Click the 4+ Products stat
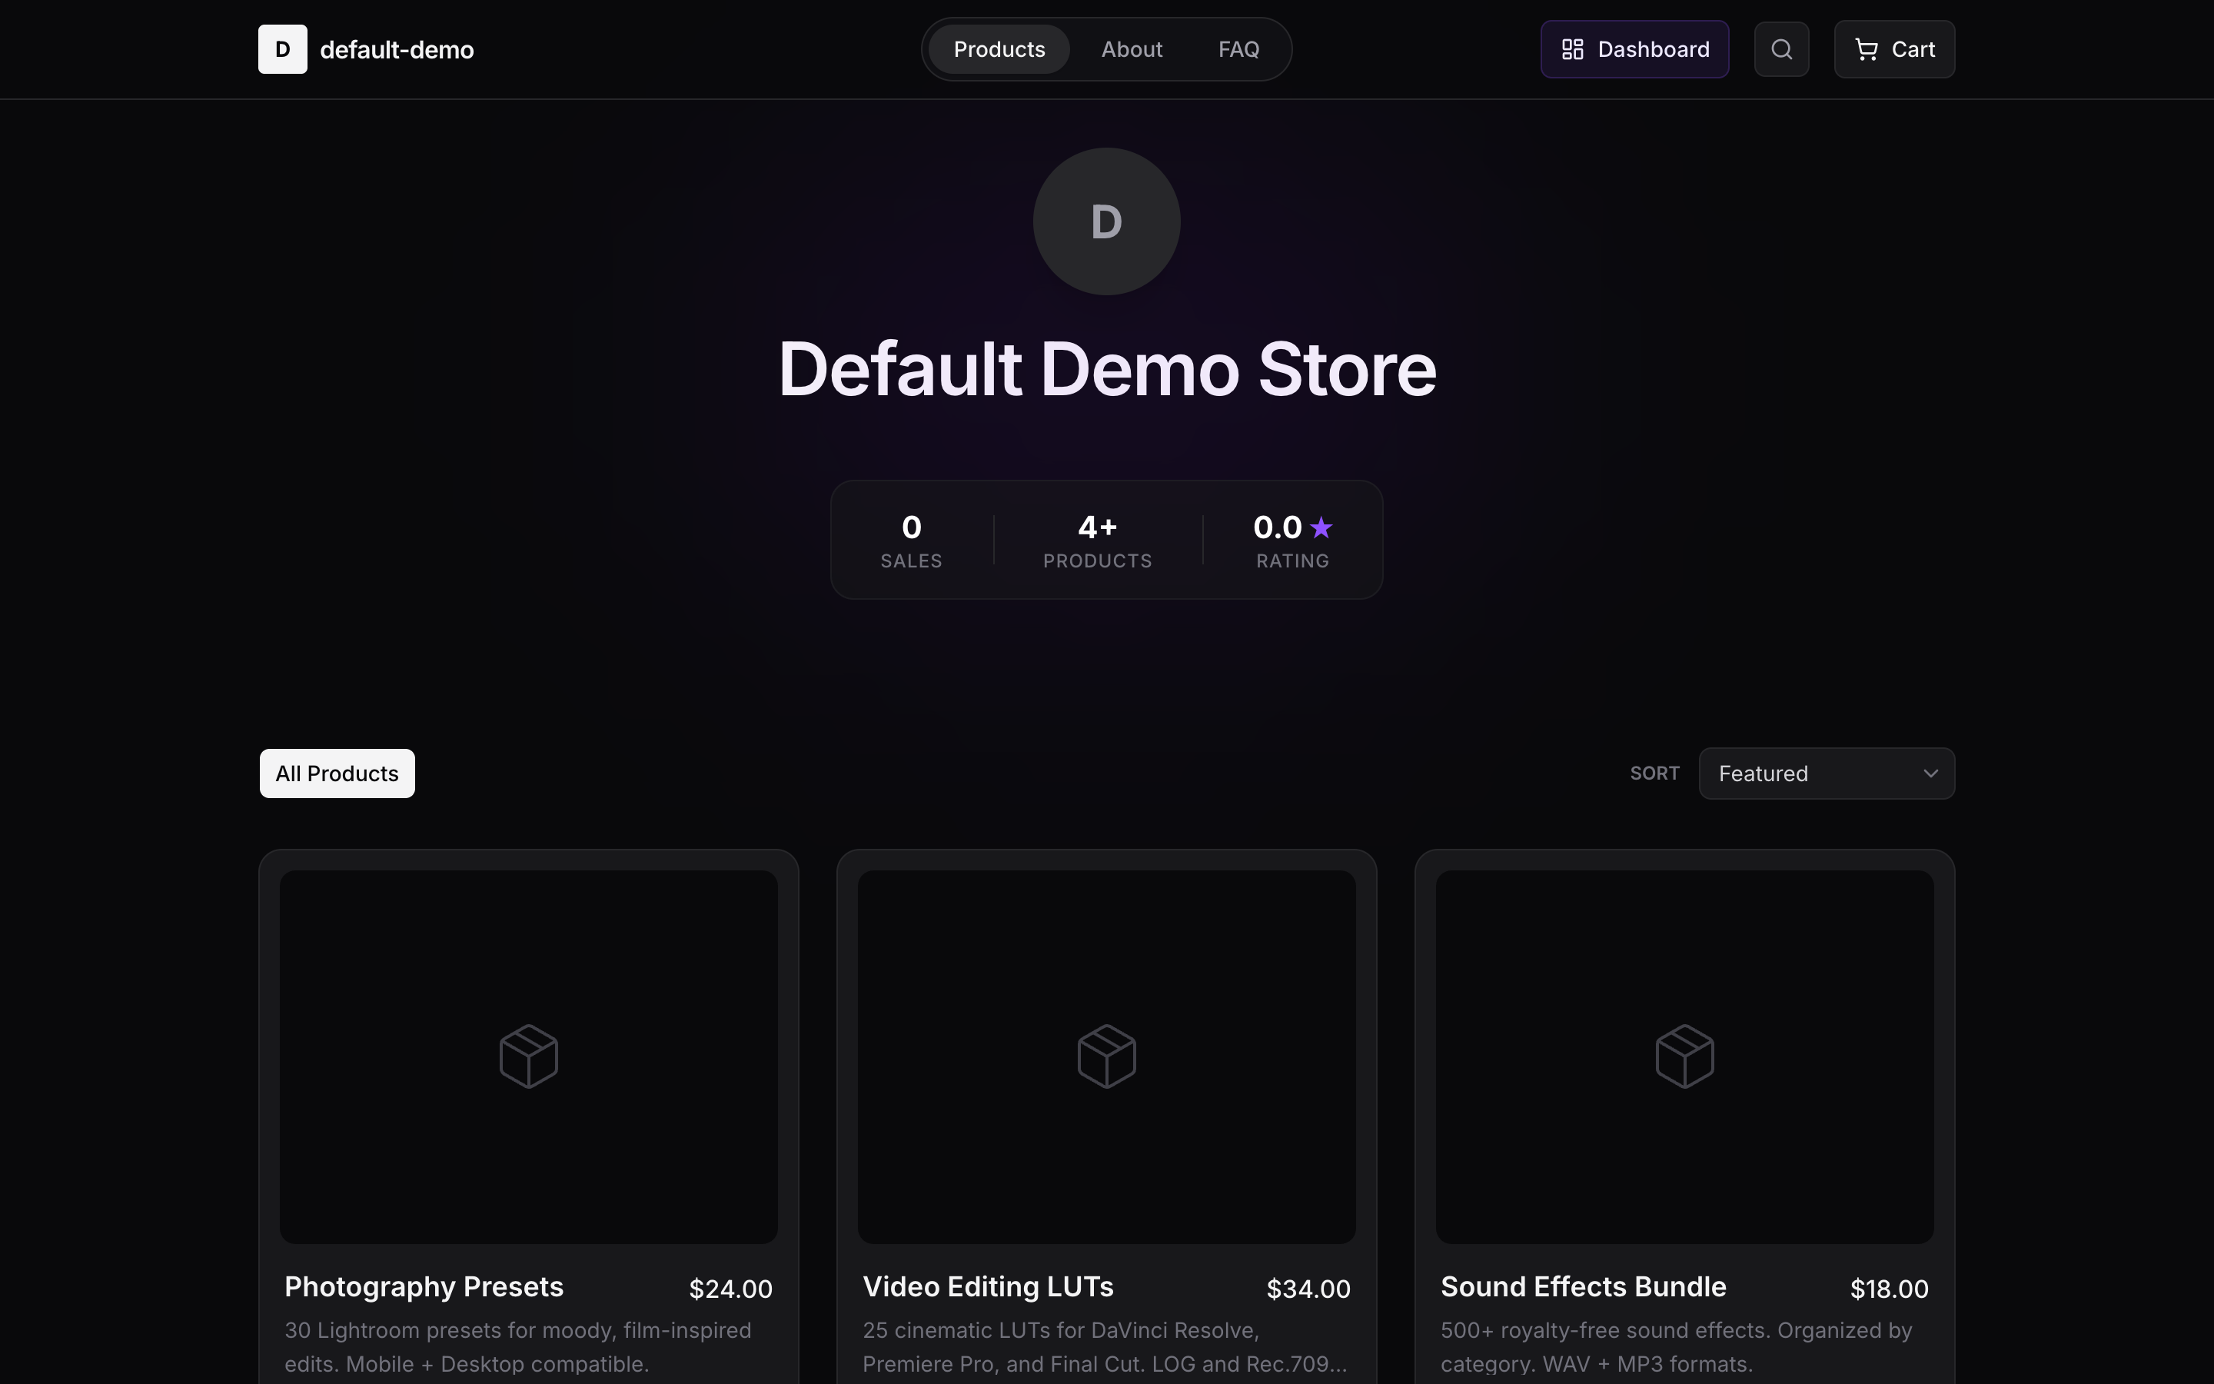 coord(1097,540)
